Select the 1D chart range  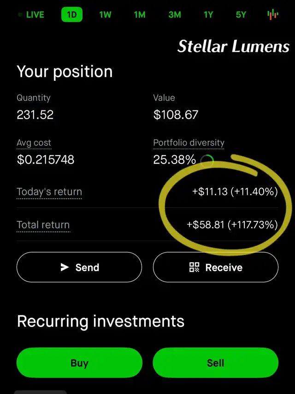point(72,15)
